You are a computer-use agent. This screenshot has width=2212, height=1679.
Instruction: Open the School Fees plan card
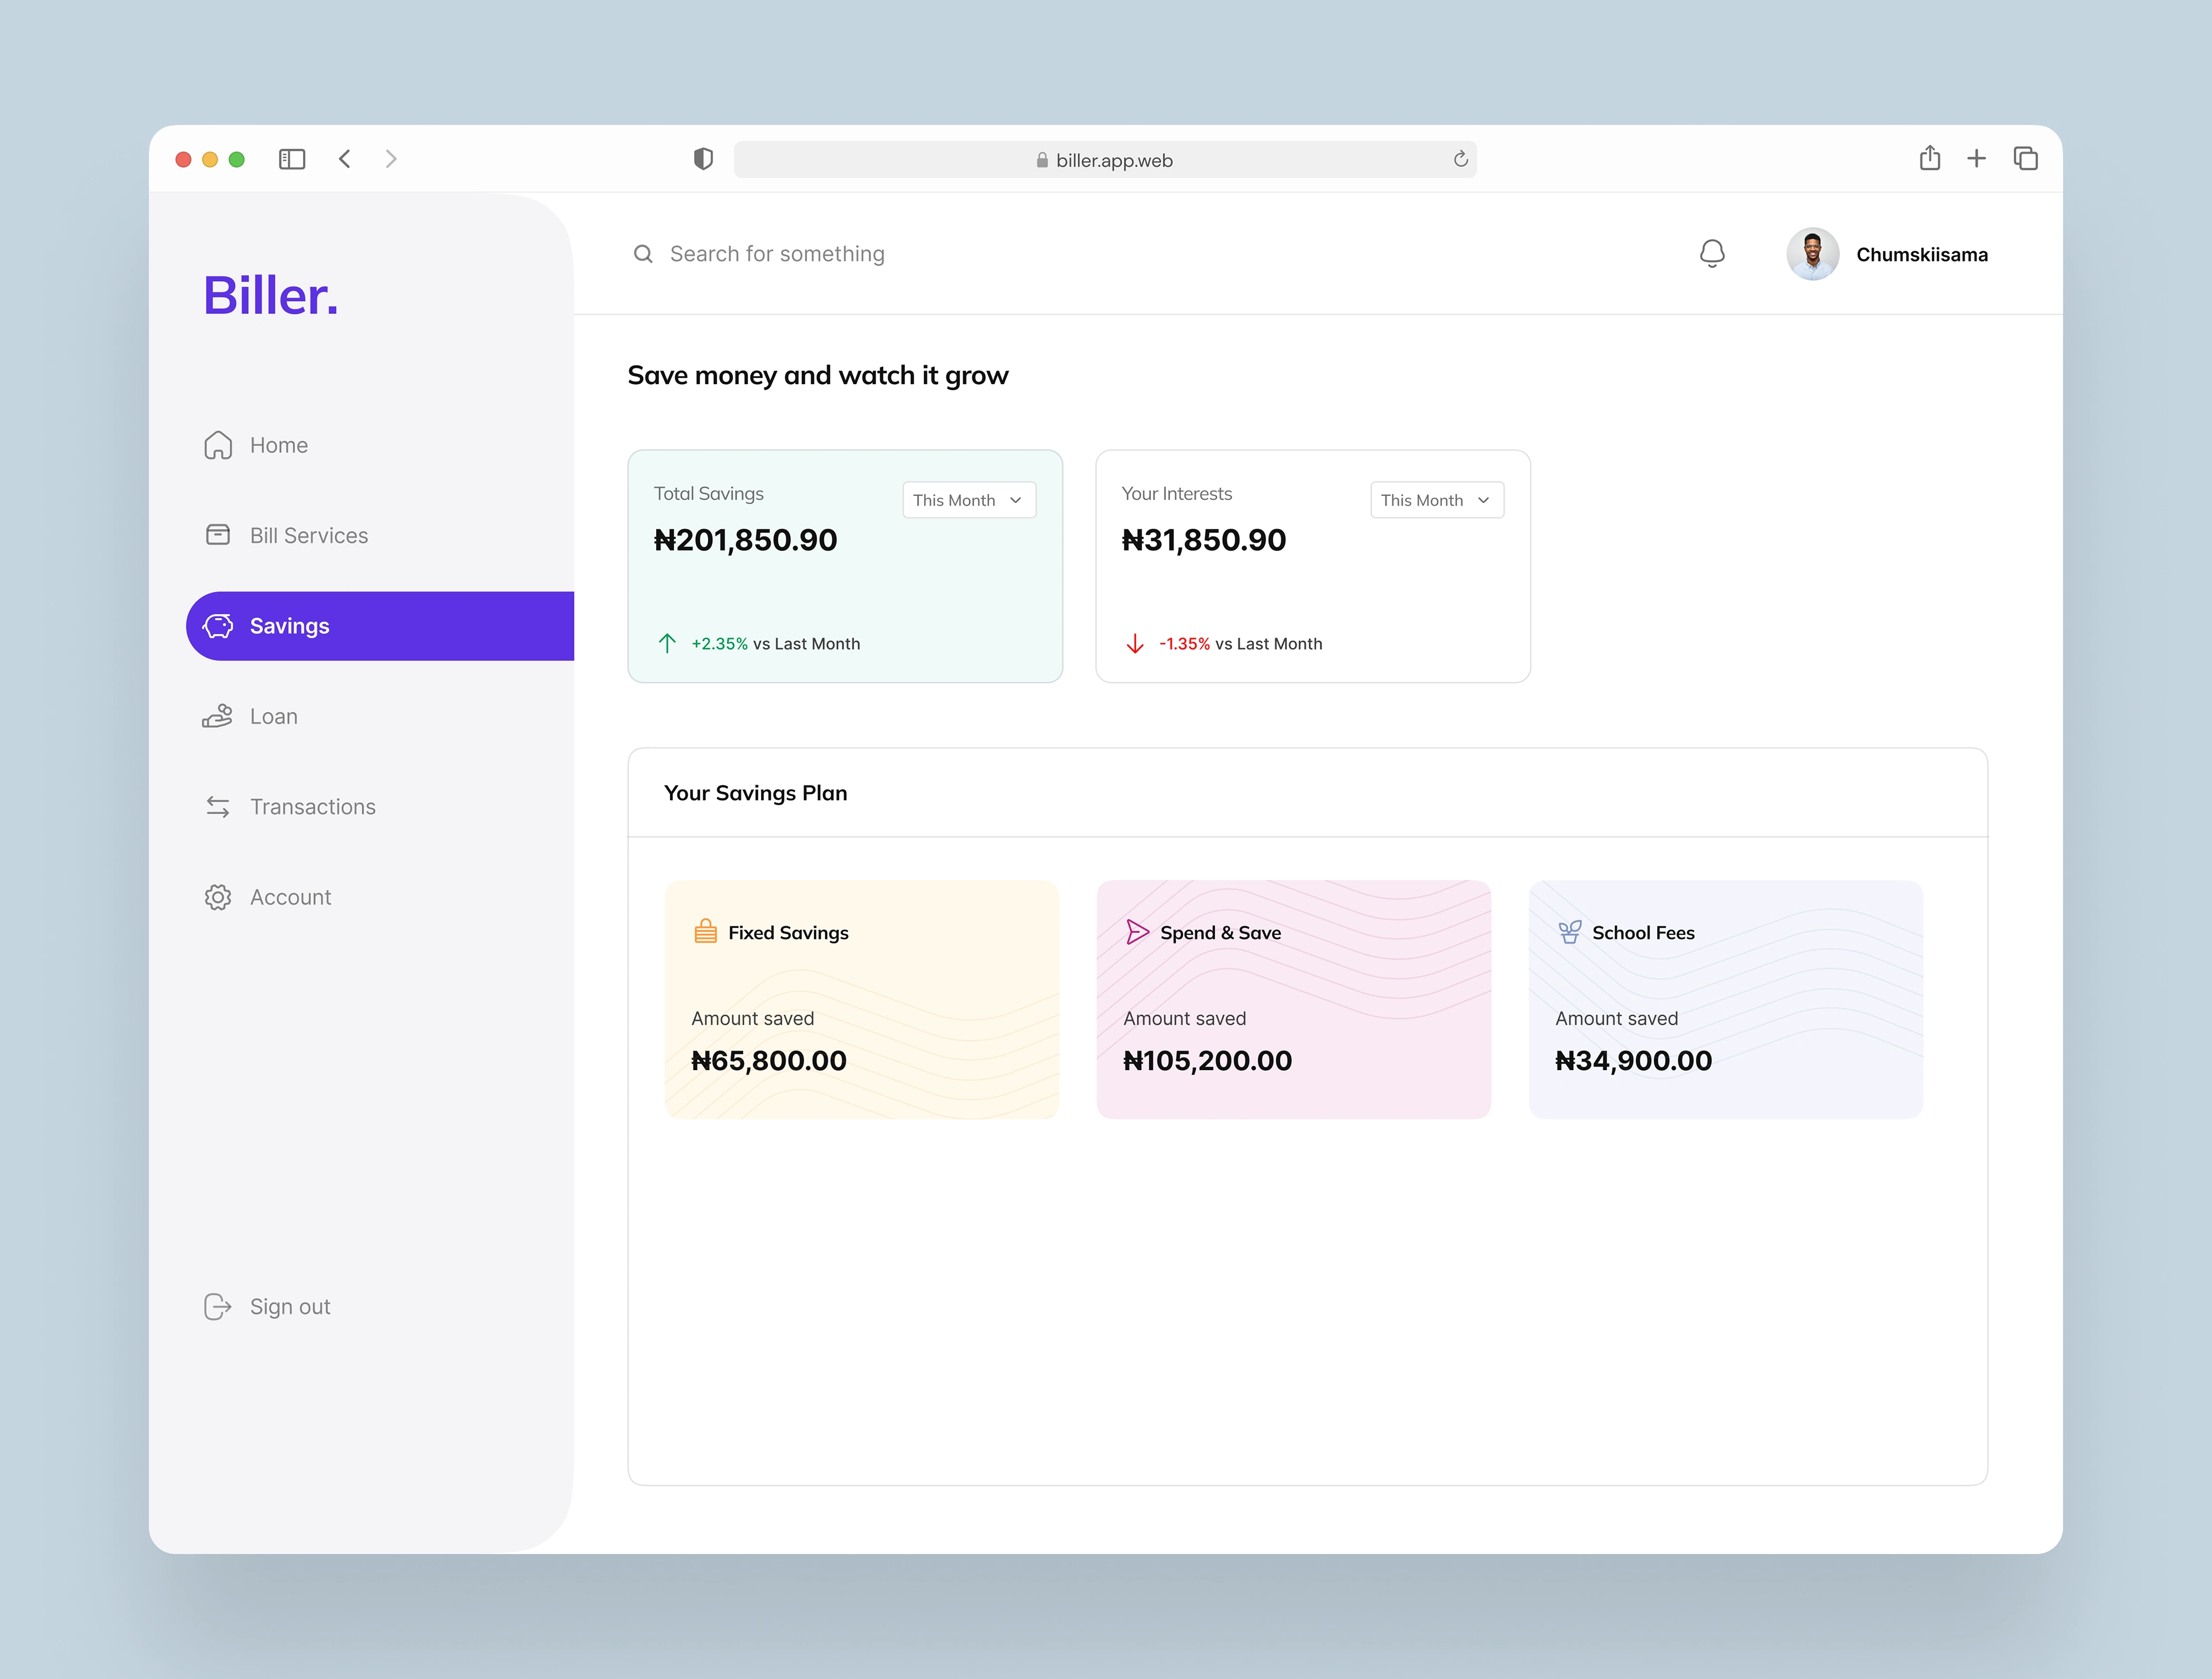point(1725,999)
